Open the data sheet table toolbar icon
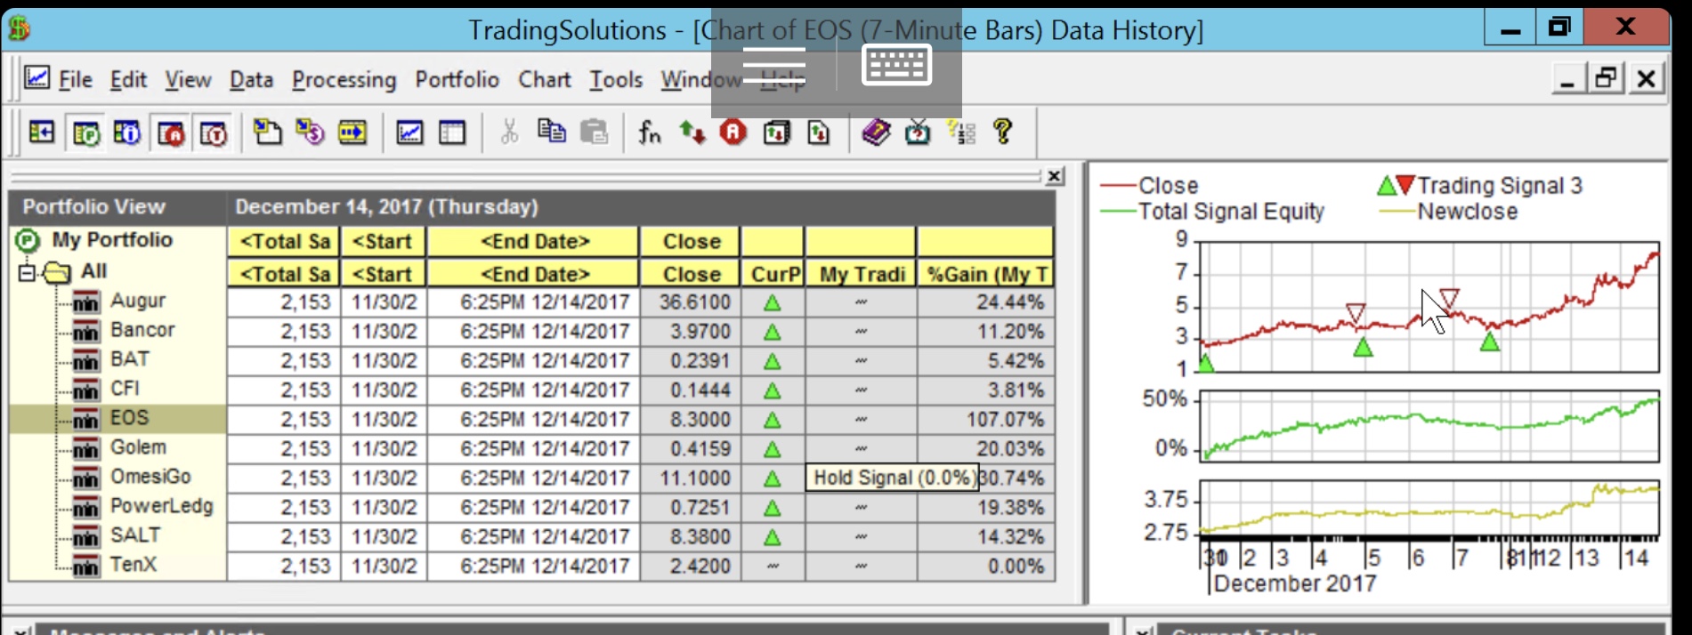The height and width of the screenshot is (635, 1692). coord(452,133)
